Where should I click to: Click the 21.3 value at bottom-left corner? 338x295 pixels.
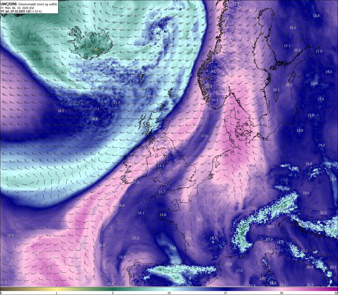[x=3, y=283]
